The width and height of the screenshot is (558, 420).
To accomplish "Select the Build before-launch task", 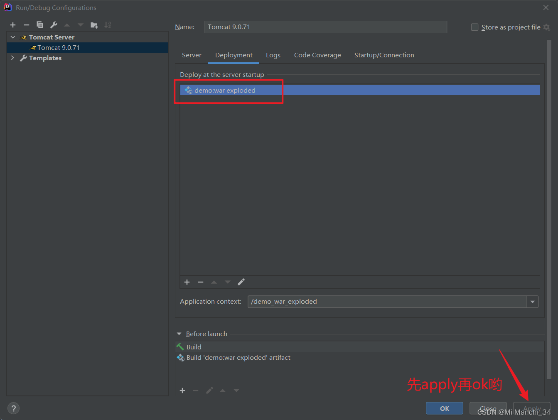I will pyautogui.click(x=360, y=347).
